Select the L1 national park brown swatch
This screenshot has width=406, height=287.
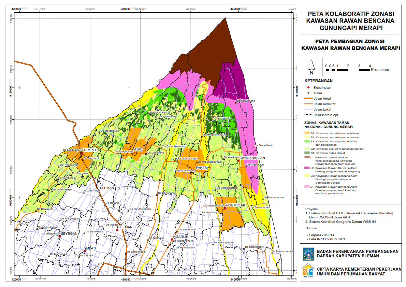tap(307, 157)
